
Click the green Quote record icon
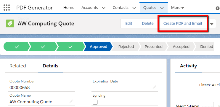pos(10,23)
